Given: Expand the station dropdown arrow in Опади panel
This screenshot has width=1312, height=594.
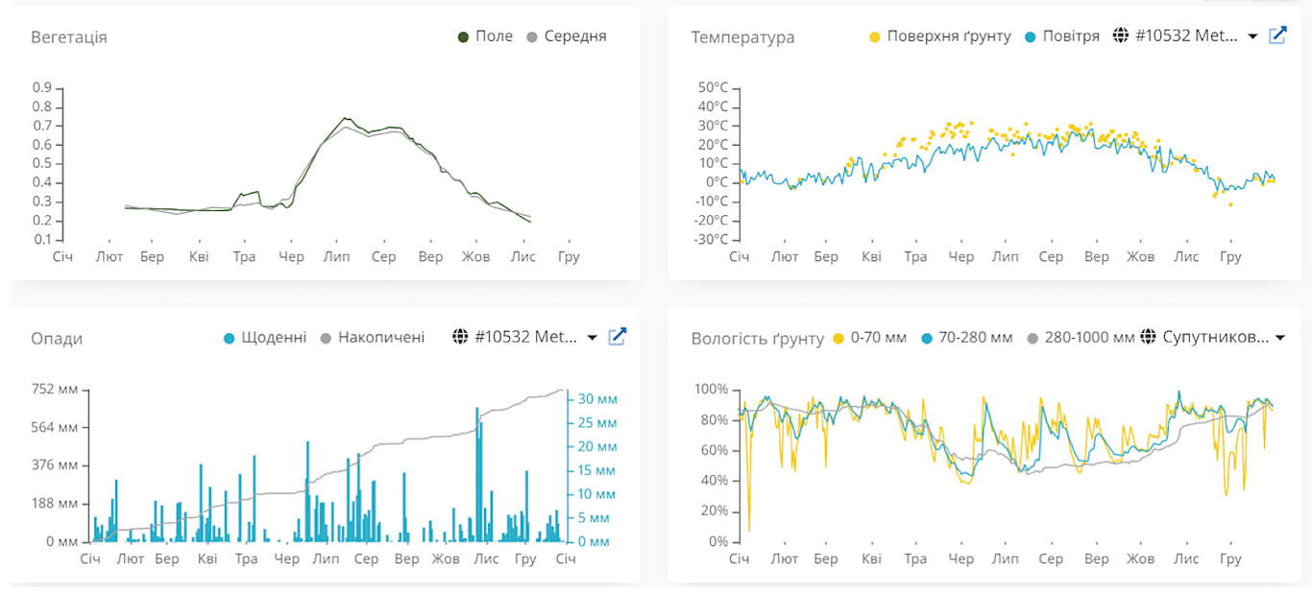Looking at the screenshot, I should [593, 338].
